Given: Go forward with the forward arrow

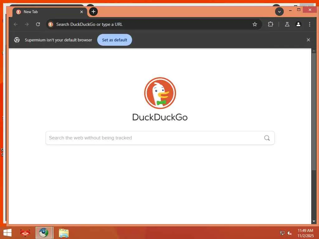Looking at the screenshot, I should tap(27, 24).
